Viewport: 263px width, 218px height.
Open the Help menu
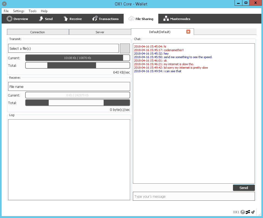pyautogui.click(x=44, y=11)
